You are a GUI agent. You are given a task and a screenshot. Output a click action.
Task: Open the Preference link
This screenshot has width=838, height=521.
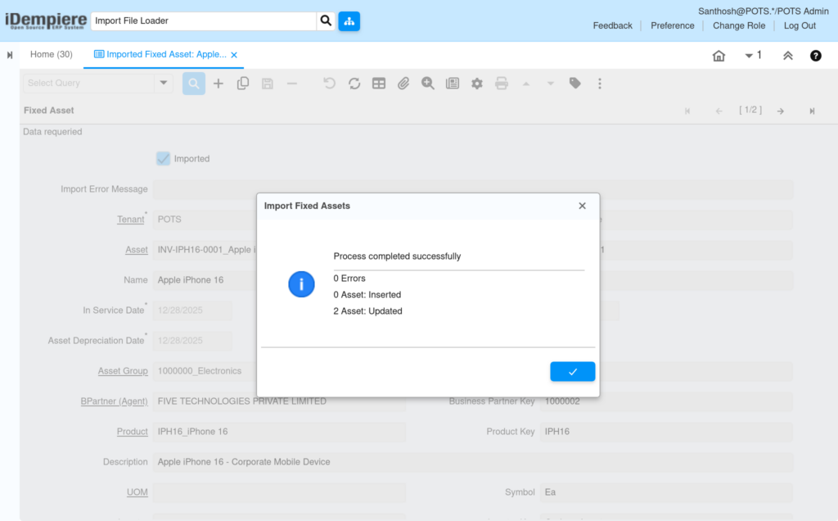(673, 25)
